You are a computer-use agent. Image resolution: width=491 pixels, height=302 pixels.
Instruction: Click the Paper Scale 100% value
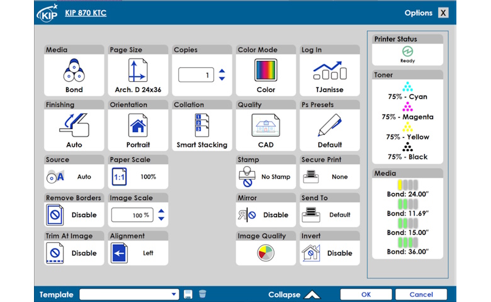pos(148,177)
